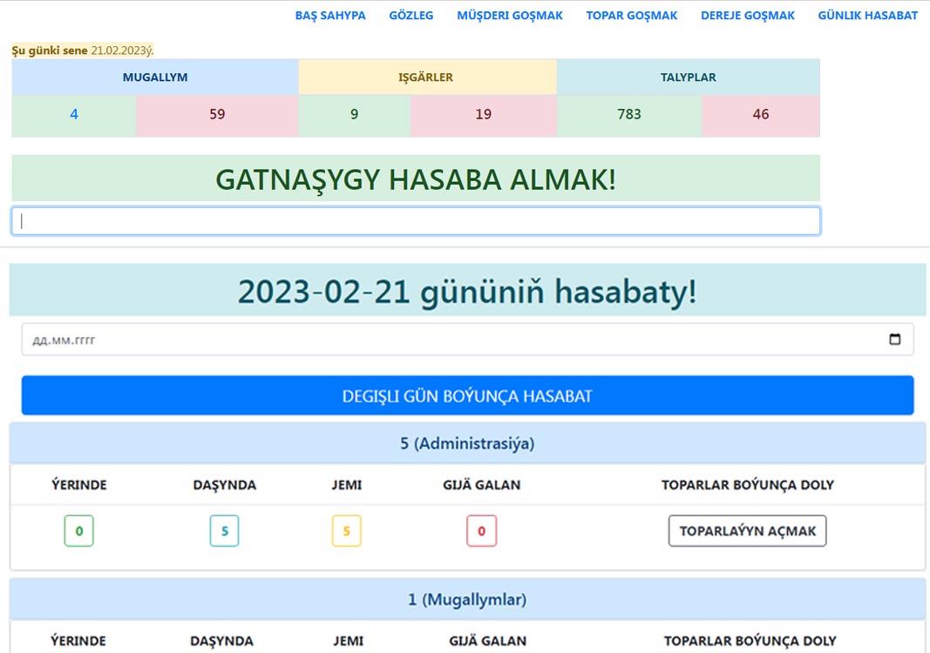930x653 pixels.
Task: Click the green MUGALLYM count 4
Action: 74,114
